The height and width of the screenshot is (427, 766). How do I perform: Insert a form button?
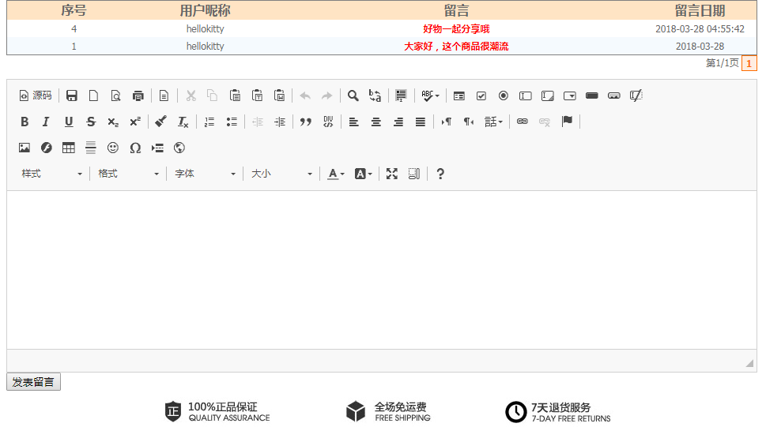[x=592, y=96]
